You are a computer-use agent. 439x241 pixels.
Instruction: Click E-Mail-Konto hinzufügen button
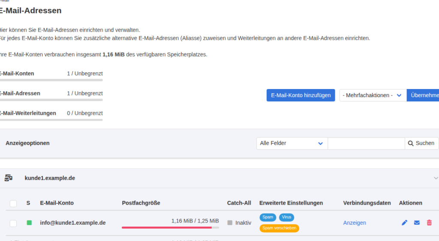(x=301, y=95)
